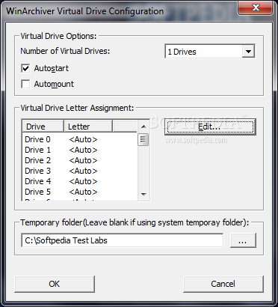Click the list scrollbar up arrow
This screenshot has height=307, width=278.
pyautogui.click(x=143, y=127)
